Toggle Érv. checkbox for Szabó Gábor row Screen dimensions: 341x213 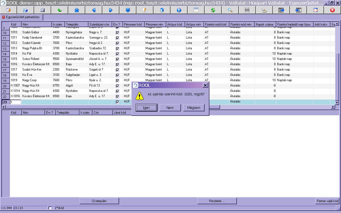(x=117, y=32)
